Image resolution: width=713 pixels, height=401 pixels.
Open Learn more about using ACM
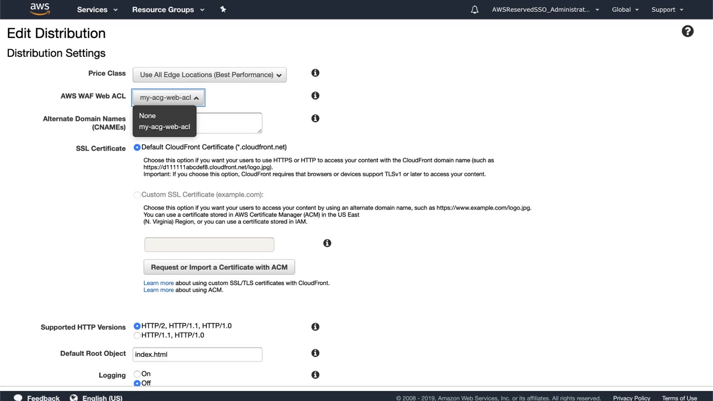tap(159, 290)
